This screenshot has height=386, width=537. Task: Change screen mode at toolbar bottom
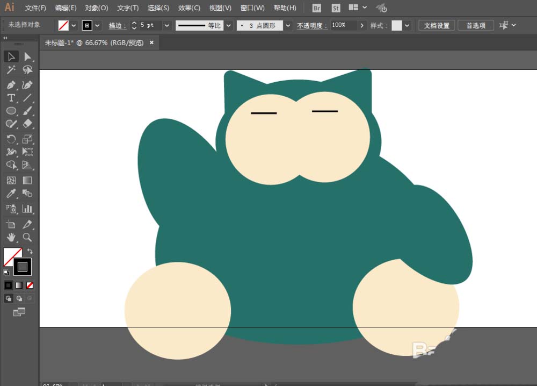pyautogui.click(x=19, y=312)
